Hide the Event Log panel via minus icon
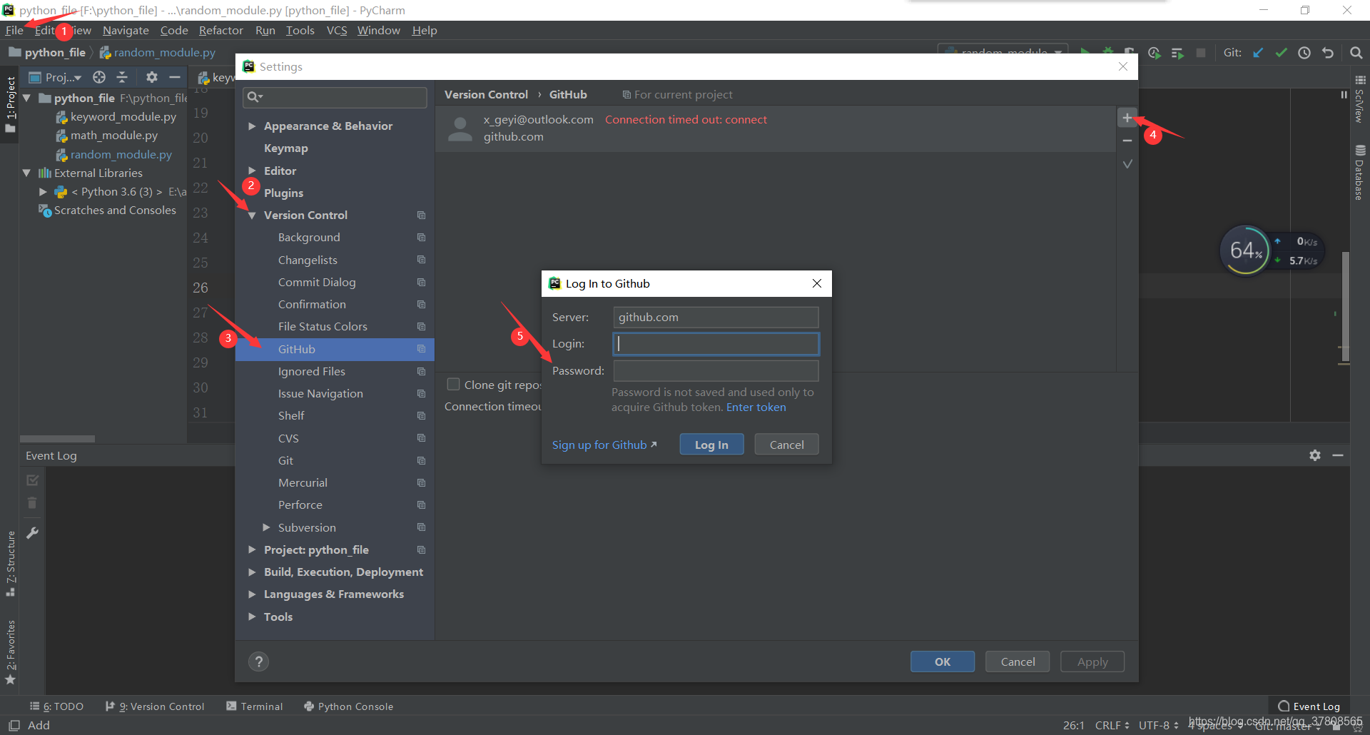1370x735 pixels. pos(1338,455)
